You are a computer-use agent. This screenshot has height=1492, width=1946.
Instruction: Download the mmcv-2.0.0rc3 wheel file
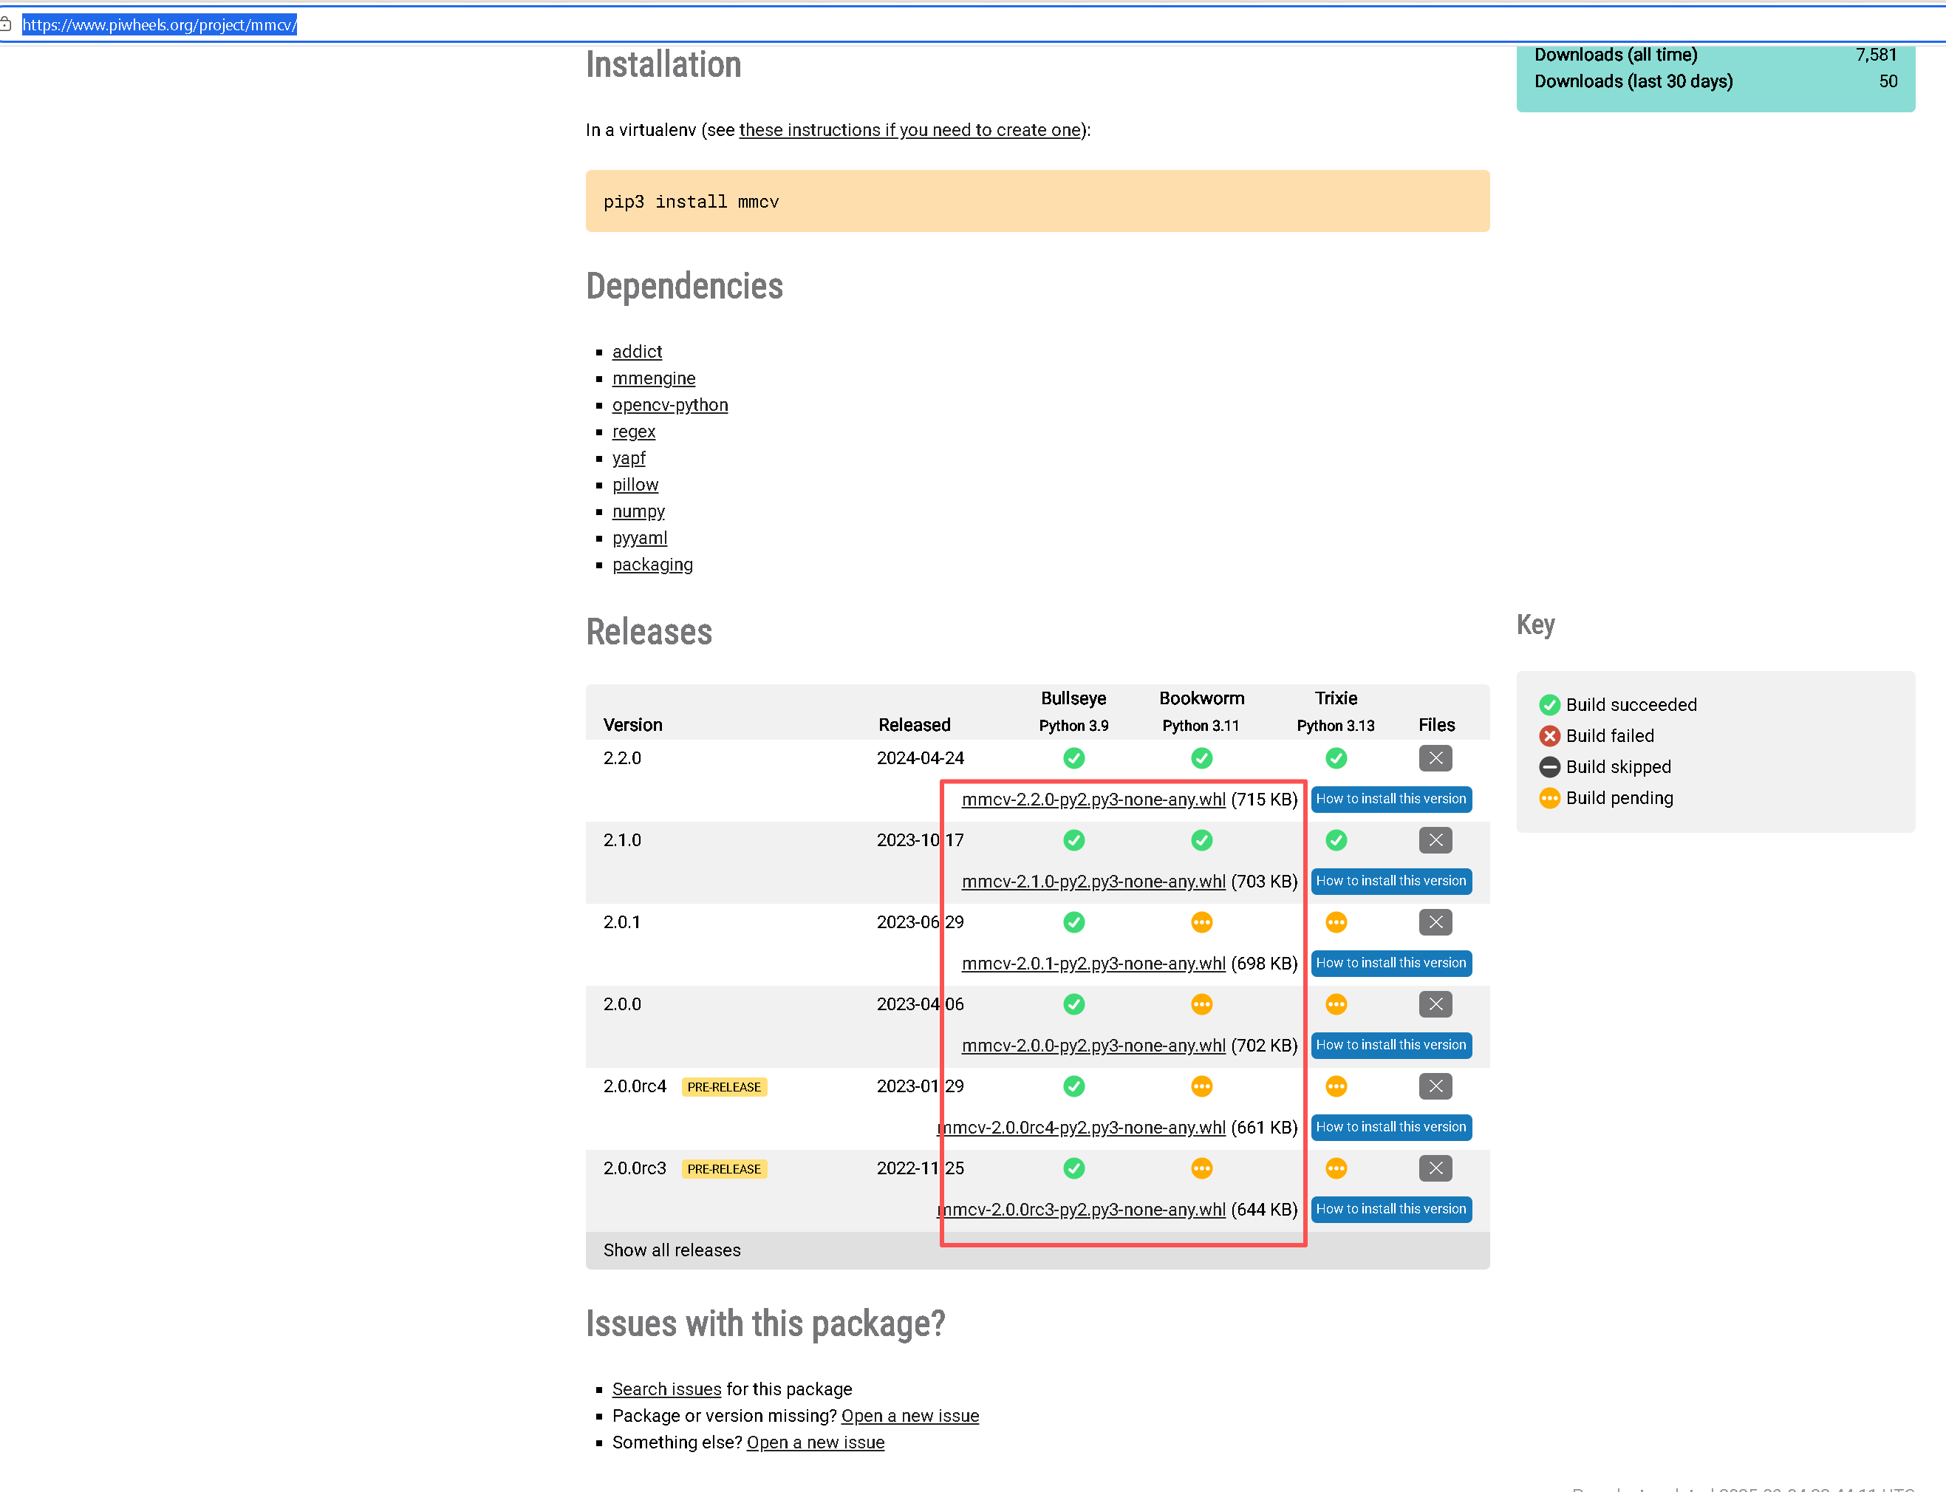point(1082,1210)
